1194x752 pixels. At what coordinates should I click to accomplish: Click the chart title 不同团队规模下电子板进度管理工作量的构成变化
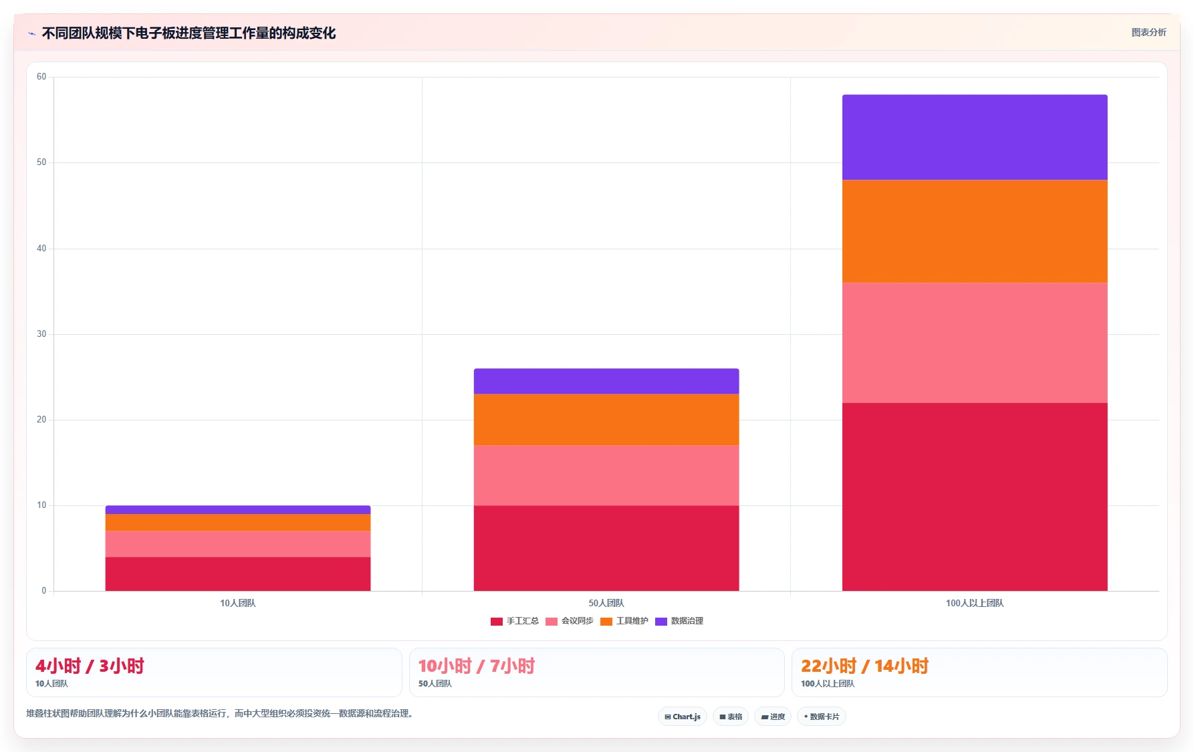point(189,33)
